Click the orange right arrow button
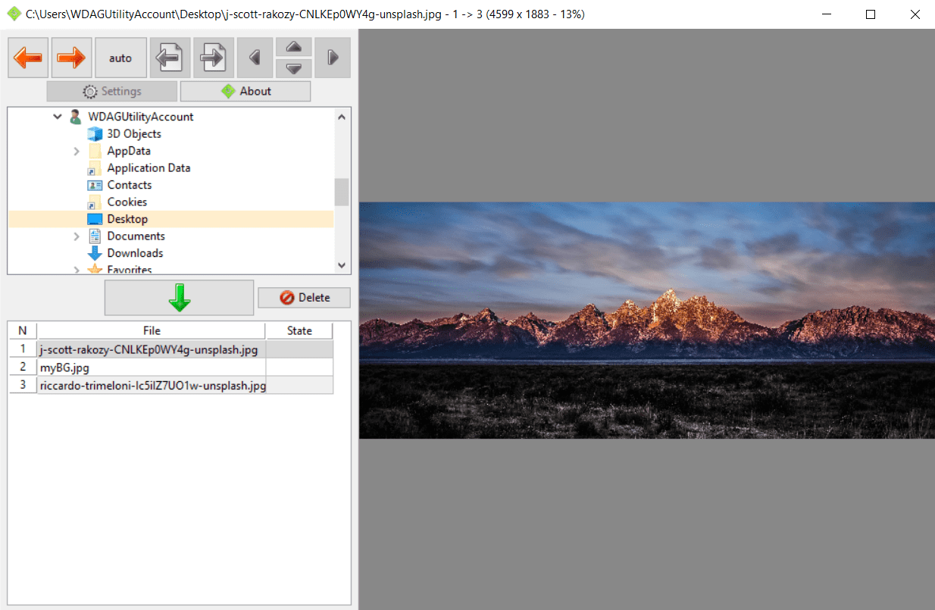The image size is (935, 610). point(71,58)
